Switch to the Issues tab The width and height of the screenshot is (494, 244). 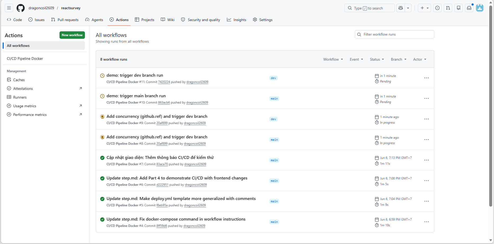click(36, 20)
